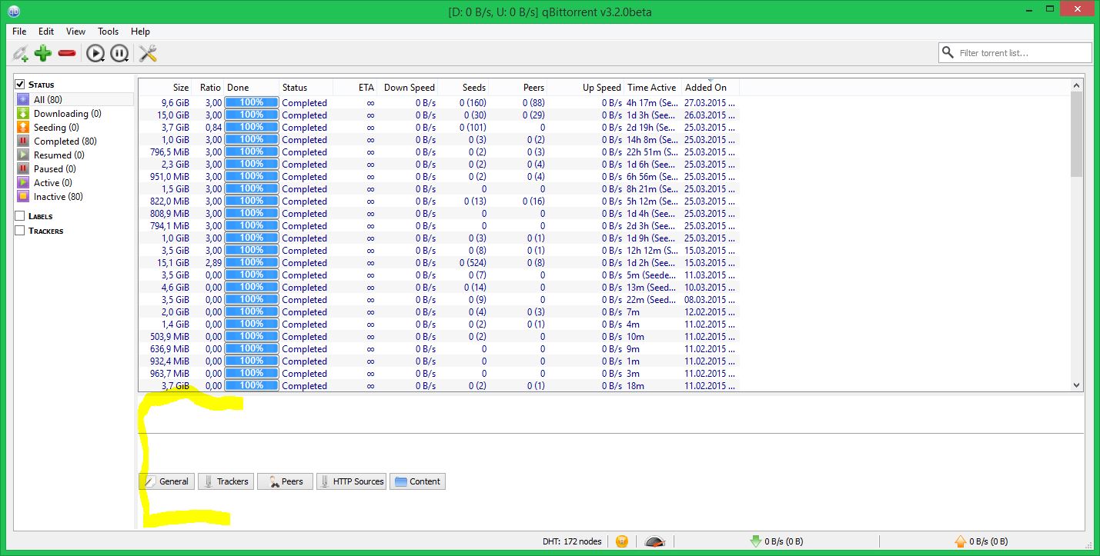
Task: Click the DHT: 172 nodes status text
Action: click(572, 541)
